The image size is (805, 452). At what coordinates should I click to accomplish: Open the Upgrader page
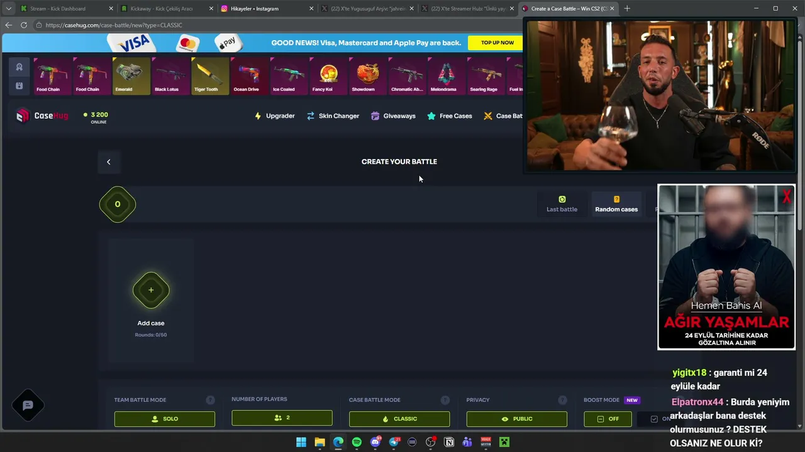click(x=274, y=116)
